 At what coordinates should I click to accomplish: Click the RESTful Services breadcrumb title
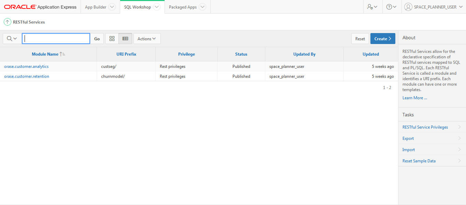tap(29, 22)
